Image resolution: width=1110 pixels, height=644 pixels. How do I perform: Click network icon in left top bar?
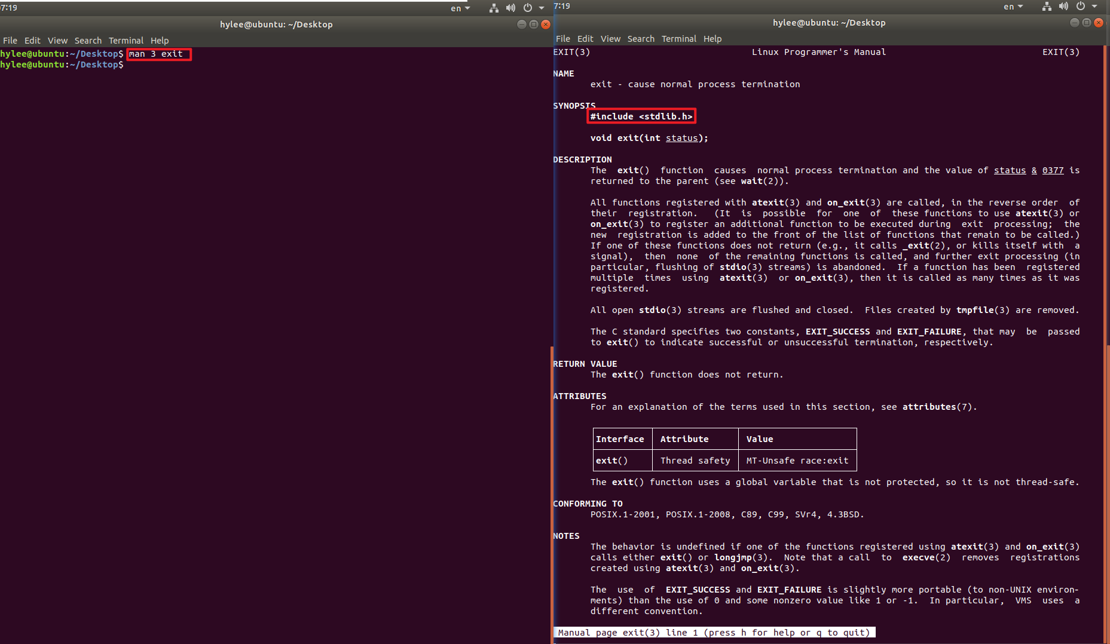click(494, 8)
